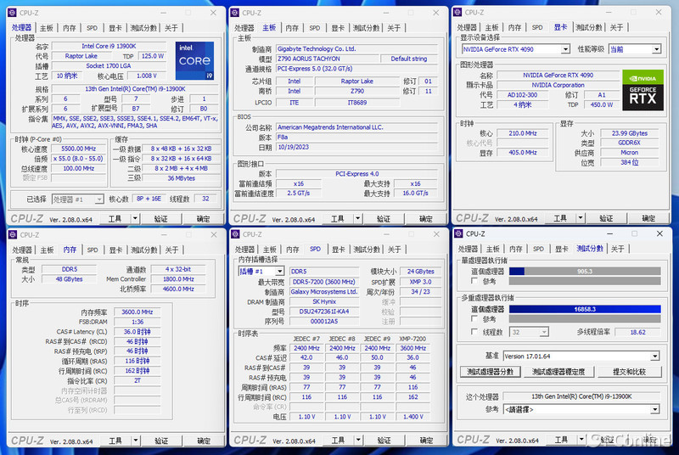The width and height of the screenshot is (679, 455).
Task: Click 验证 button in the 处理器 window
Action: 160,219
